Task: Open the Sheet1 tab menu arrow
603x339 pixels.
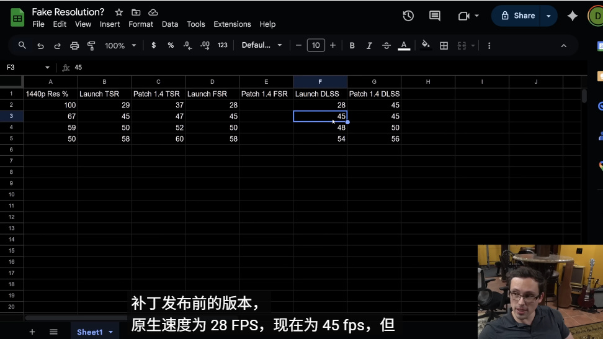Action: click(111, 332)
